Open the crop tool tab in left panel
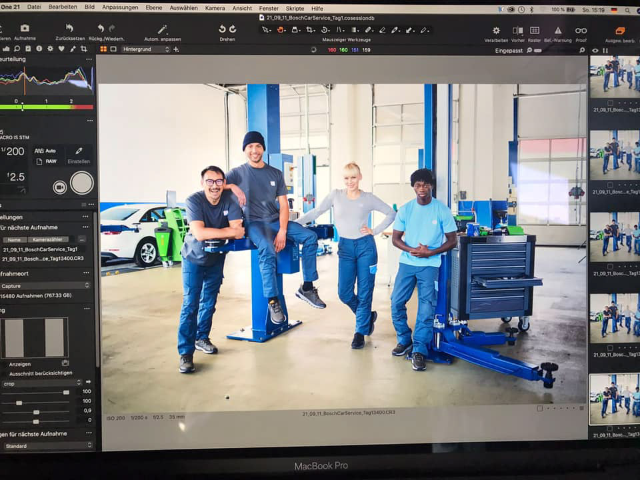 pyautogui.click(x=84, y=49)
